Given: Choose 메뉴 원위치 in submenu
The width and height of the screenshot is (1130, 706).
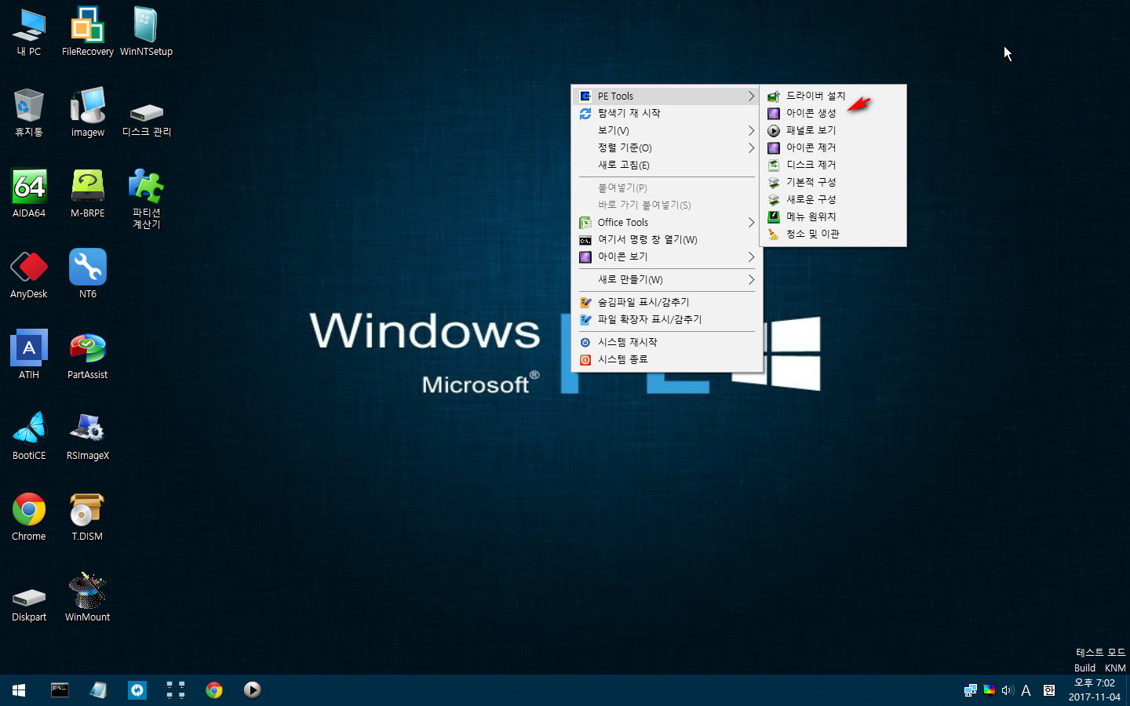Looking at the screenshot, I should (x=833, y=217).
